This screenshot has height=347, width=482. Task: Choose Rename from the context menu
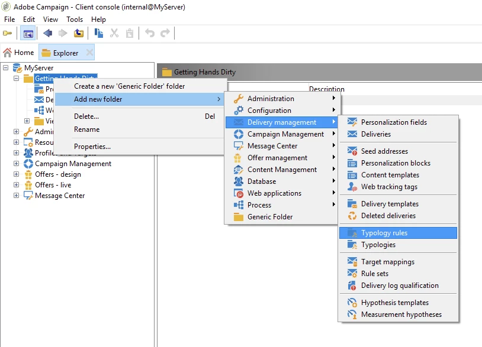click(x=140, y=129)
